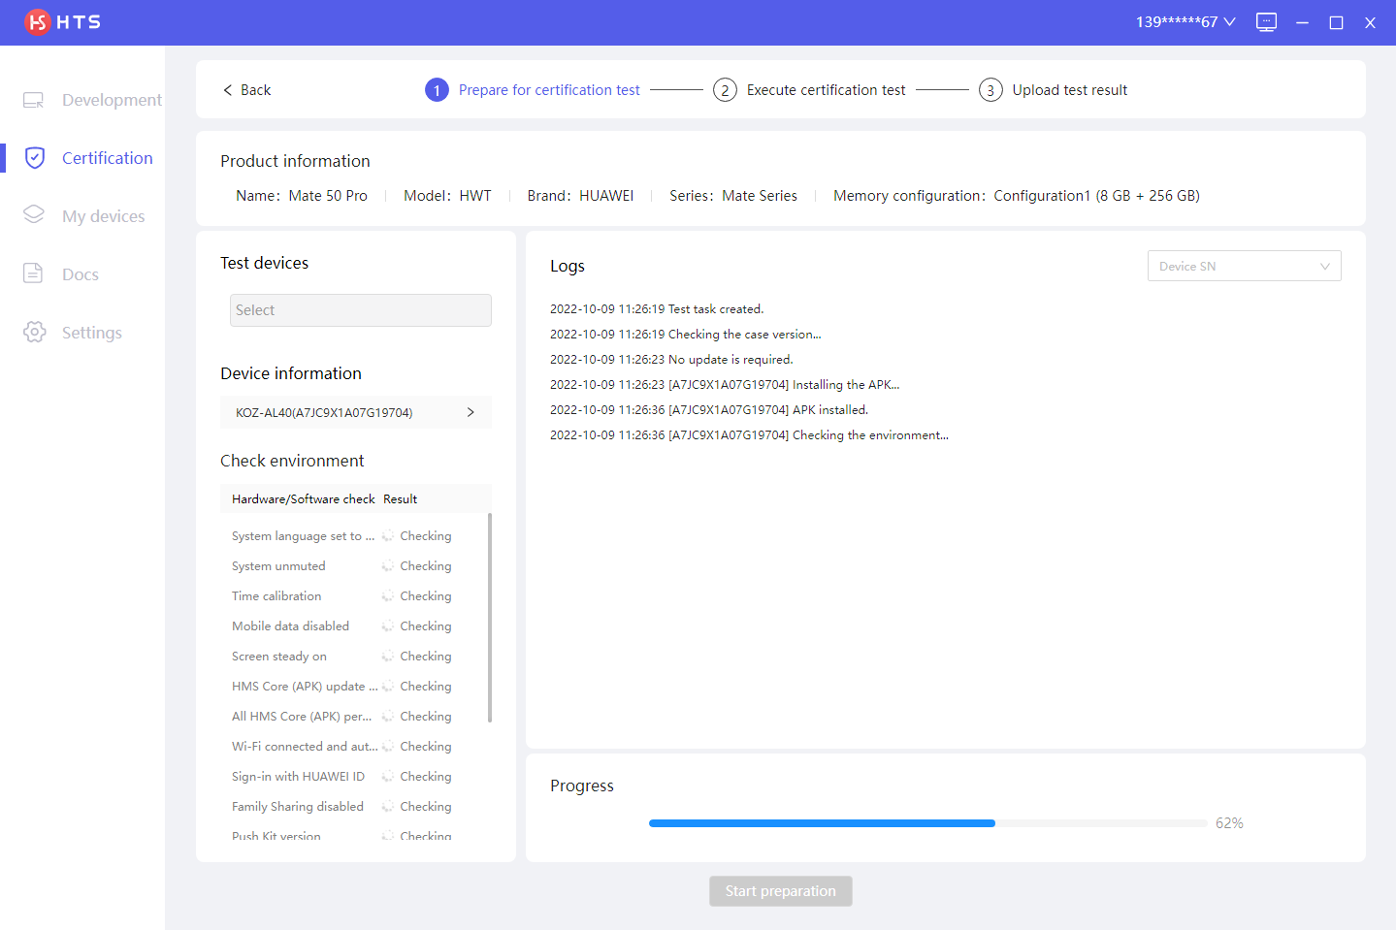Image resolution: width=1396 pixels, height=930 pixels.
Task: Click the 'Checking the environment...' log entry
Action: [749, 435]
